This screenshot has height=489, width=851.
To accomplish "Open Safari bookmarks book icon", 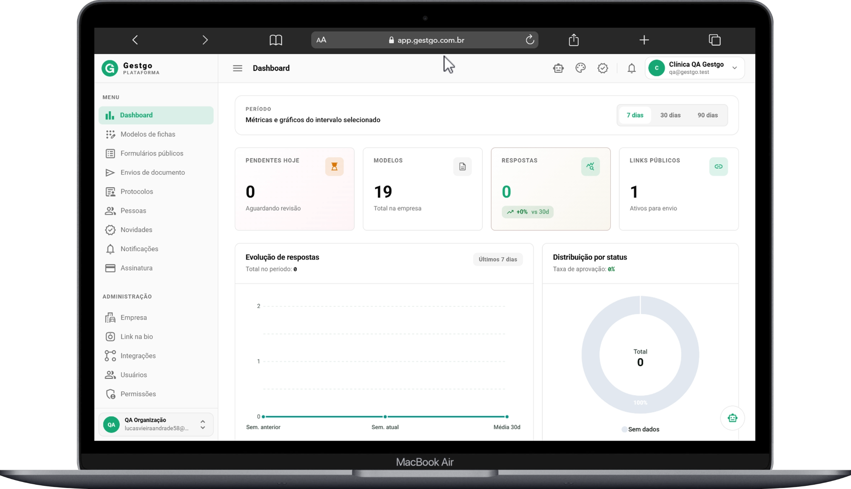I will [276, 40].
